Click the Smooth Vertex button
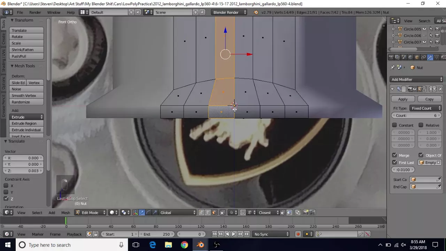The height and width of the screenshot is (251, 446). coord(26,96)
